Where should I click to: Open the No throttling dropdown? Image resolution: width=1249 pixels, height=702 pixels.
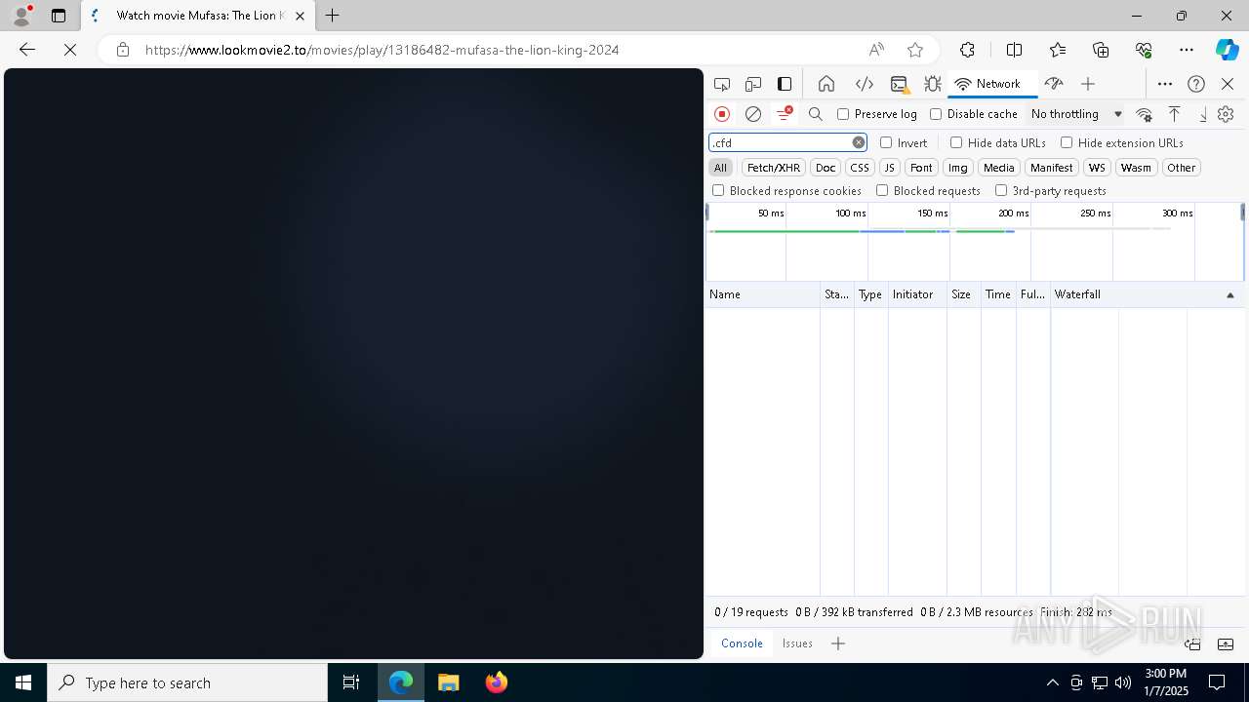click(x=1076, y=114)
